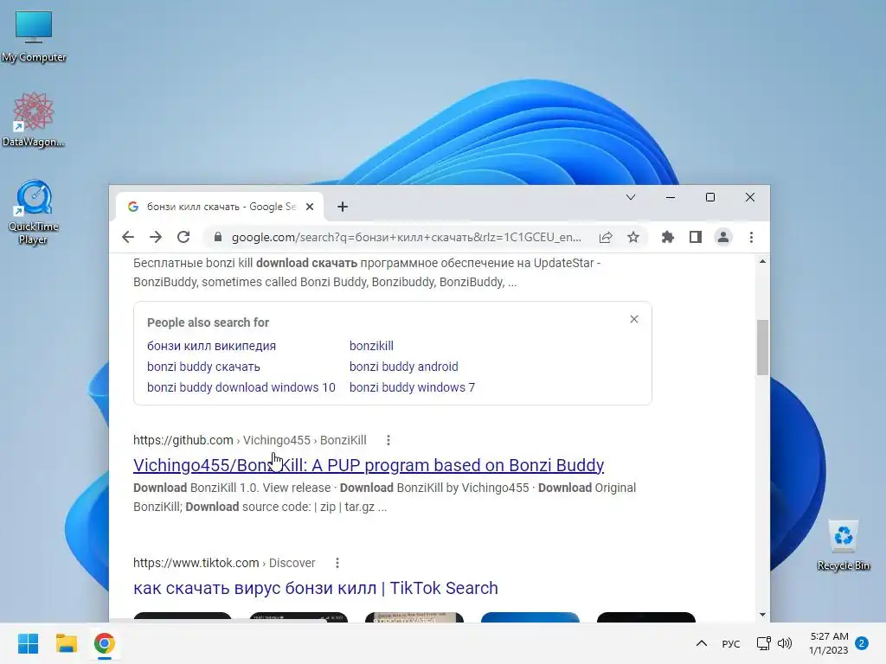Screen dimensions: 886x664
Task: View site information via the lock icon
Action: tap(217, 237)
